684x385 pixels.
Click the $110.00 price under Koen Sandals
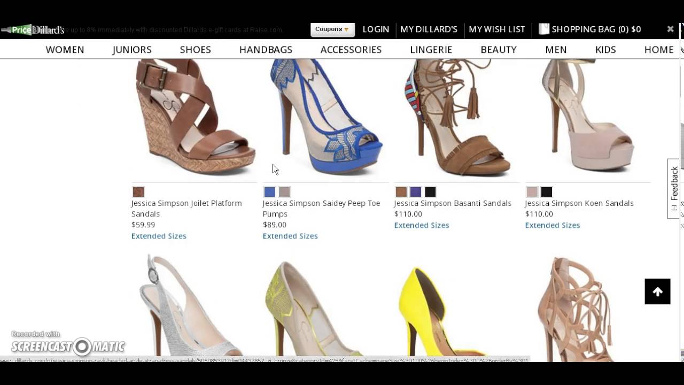[539, 214]
